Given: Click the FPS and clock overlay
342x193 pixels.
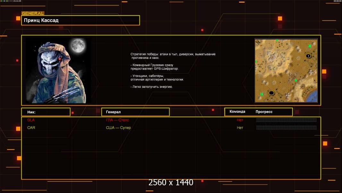Looking at the screenshot, I should tap(11, 1).
